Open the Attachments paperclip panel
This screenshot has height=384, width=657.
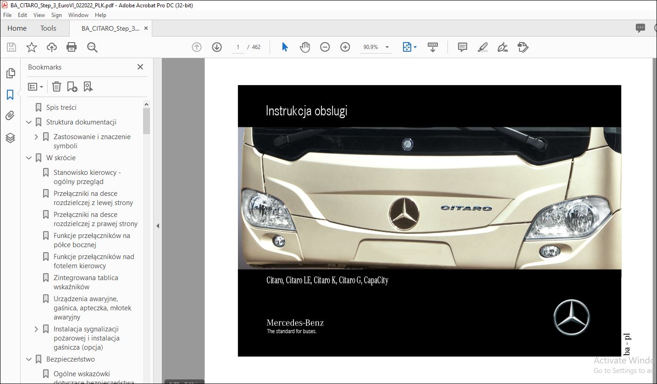coord(10,116)
